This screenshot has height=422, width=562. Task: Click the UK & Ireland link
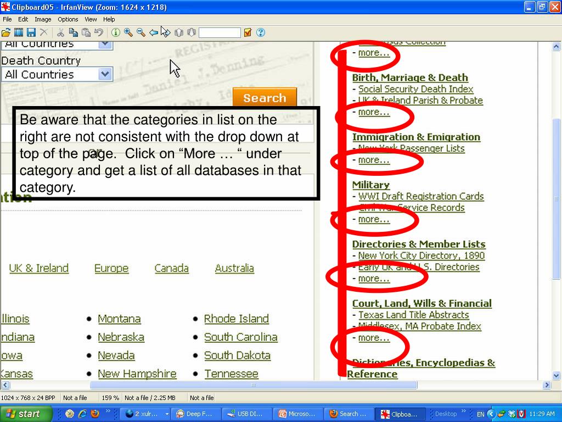click(x=39, y=268)
